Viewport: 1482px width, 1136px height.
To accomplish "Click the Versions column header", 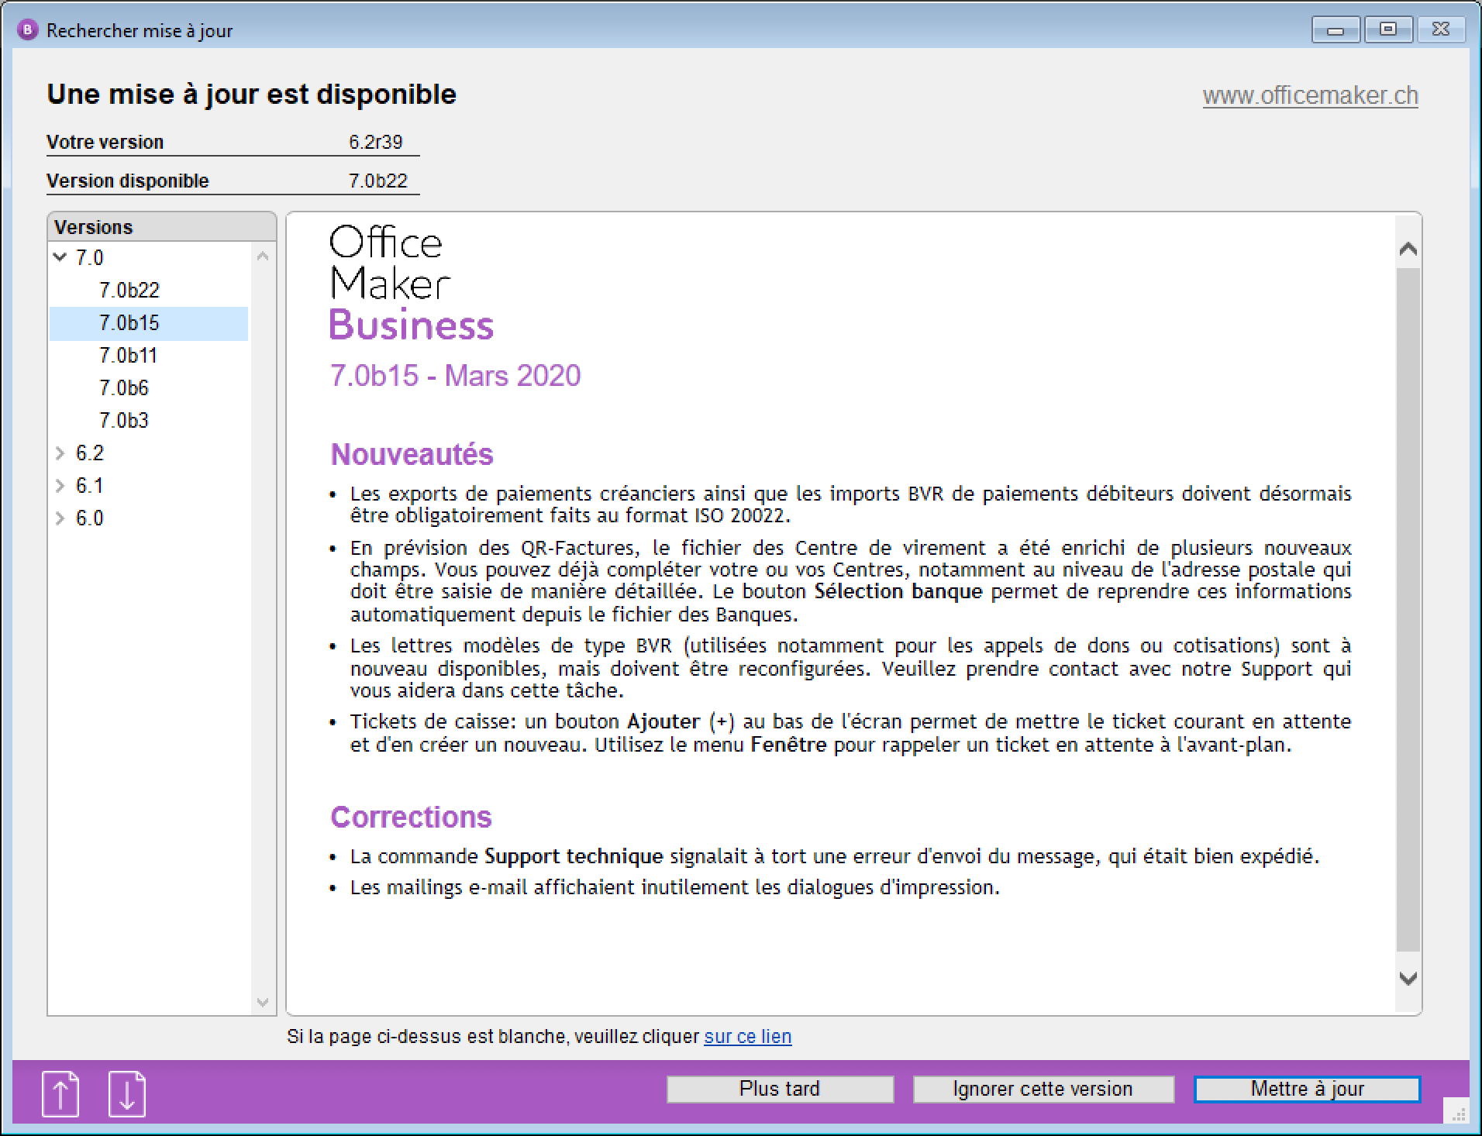I will coord(162,227).
